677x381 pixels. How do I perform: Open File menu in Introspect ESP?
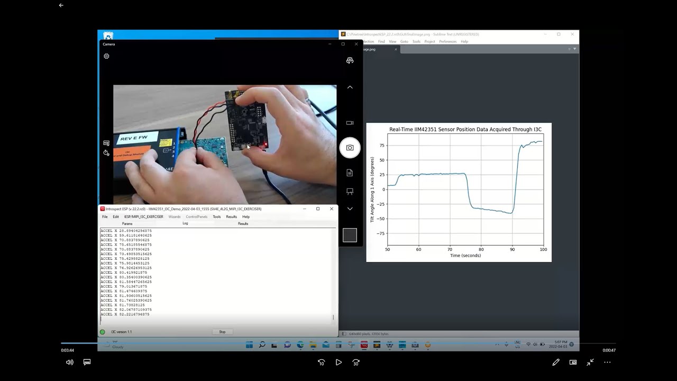coord(105,217)
